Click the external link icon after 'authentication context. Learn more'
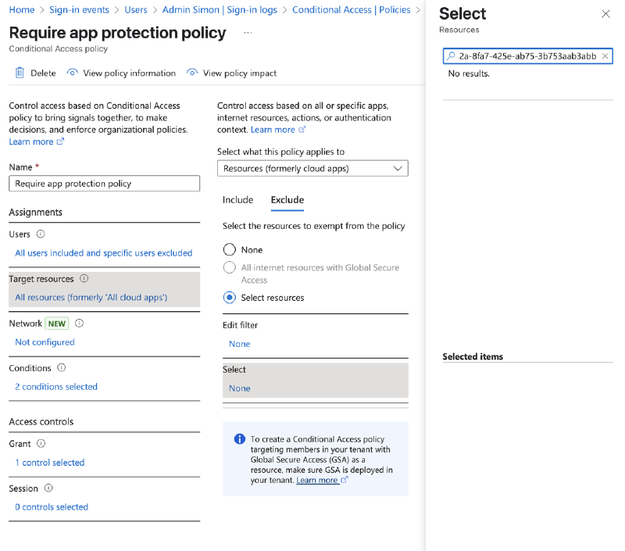The image size is (625, 551). point(302,130)
